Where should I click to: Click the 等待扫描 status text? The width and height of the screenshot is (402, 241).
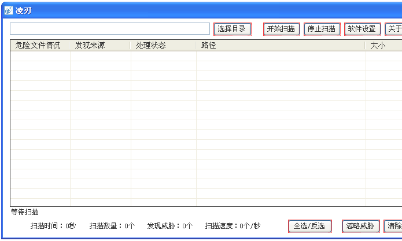[x=25, y=212]
